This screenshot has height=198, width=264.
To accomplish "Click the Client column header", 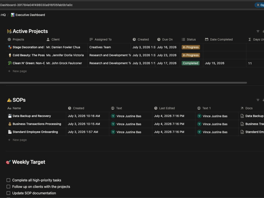I will tap(53, 39).
